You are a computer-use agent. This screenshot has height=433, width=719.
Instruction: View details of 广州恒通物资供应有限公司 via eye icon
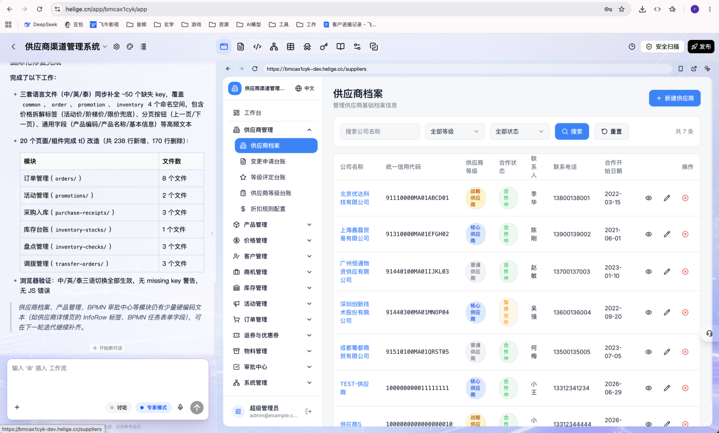click(649, 271)
